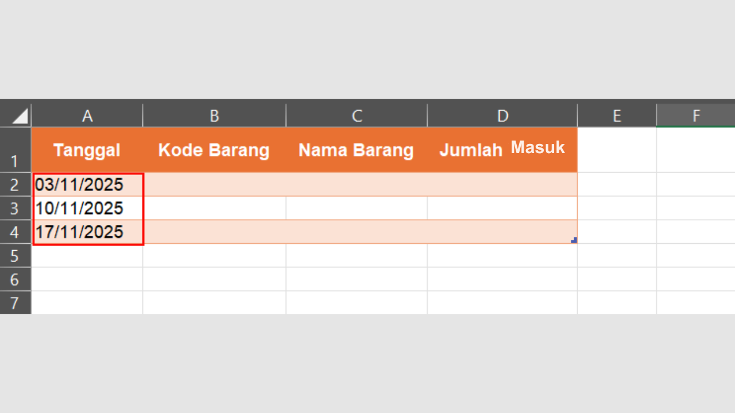Select column header D
Screen dimensions: 735x413
(502, 115)
